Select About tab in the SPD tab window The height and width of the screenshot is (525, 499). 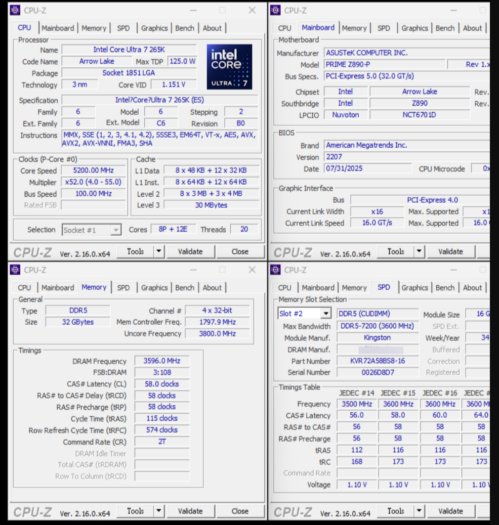473,288
